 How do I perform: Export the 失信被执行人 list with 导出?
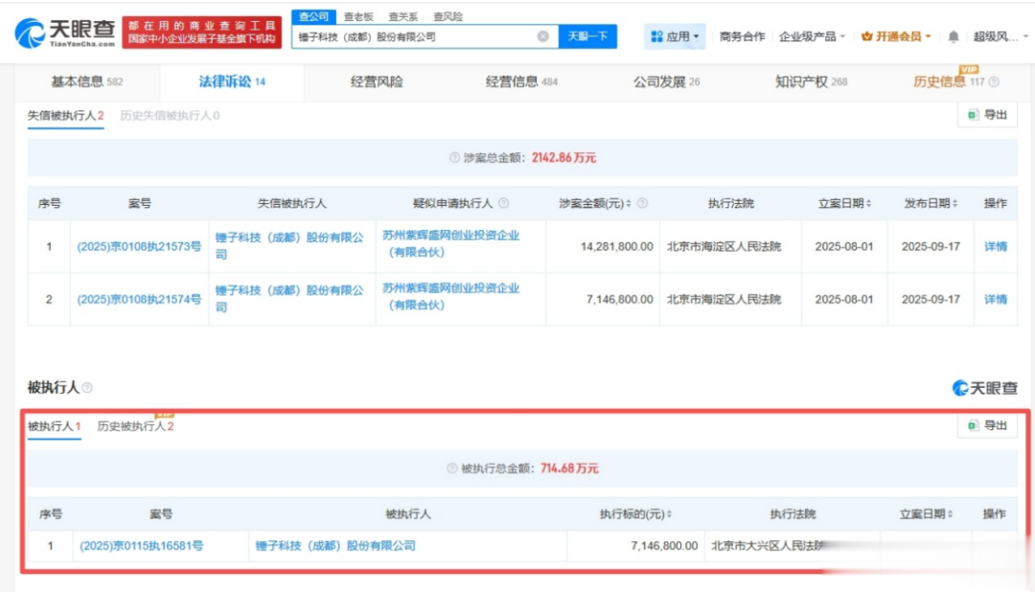[987, 115]
